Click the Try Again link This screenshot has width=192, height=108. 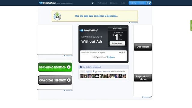point(111,57)
